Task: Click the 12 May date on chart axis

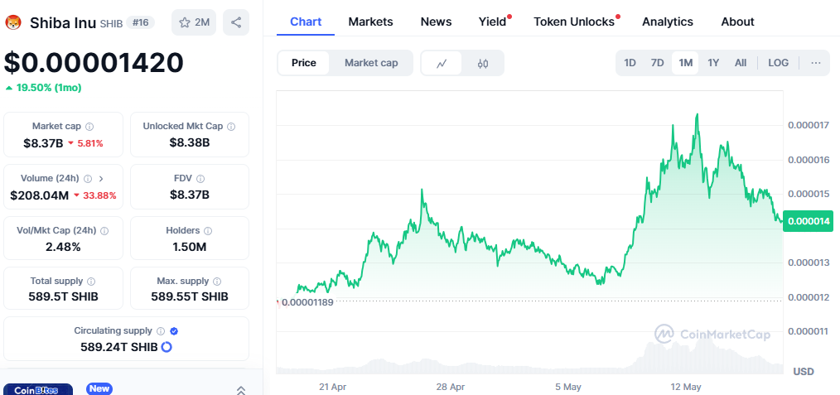Action: 686,387
